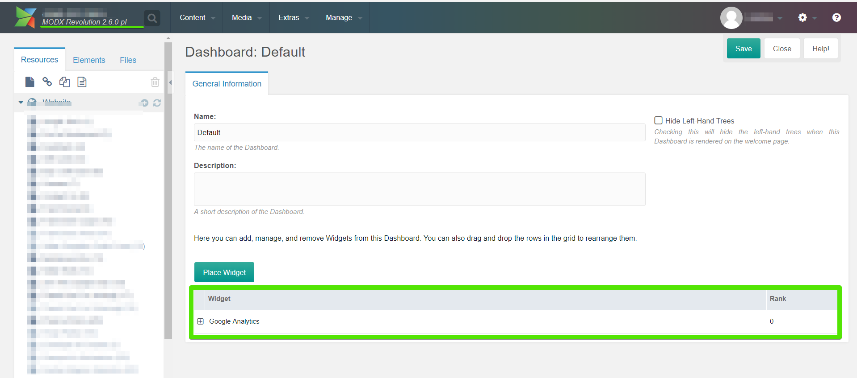Switch to the Files tab

[x=128, y=60]
